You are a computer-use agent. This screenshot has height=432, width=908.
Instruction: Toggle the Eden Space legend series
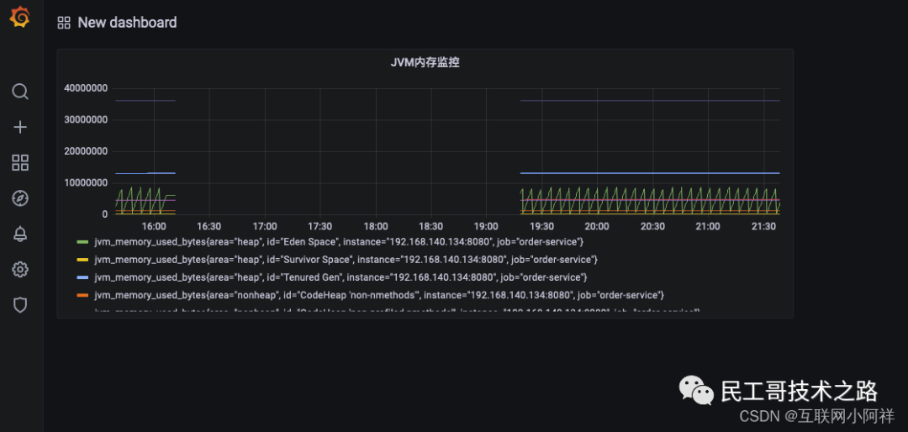339,241
